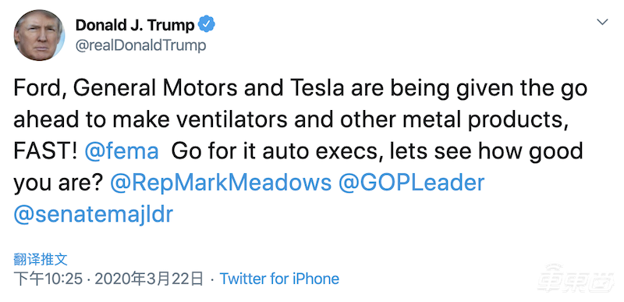Click "FAST!" in the tweet text
The width and height of the screenshot is (624, 302).
tap(46, 151)
